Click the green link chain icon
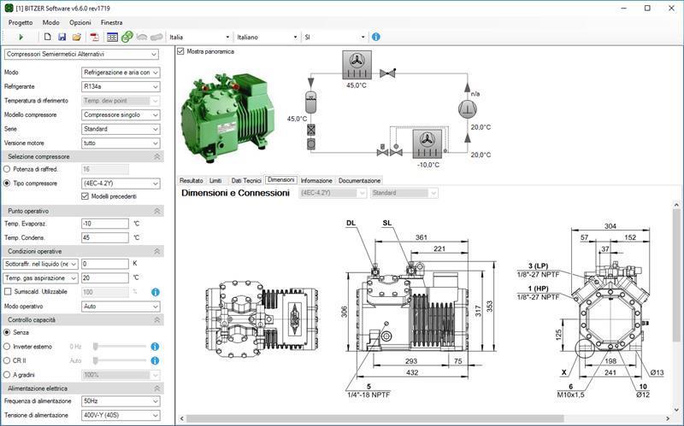Image resolution: width=684 pixels, height=426 pixels. (127, 37)
